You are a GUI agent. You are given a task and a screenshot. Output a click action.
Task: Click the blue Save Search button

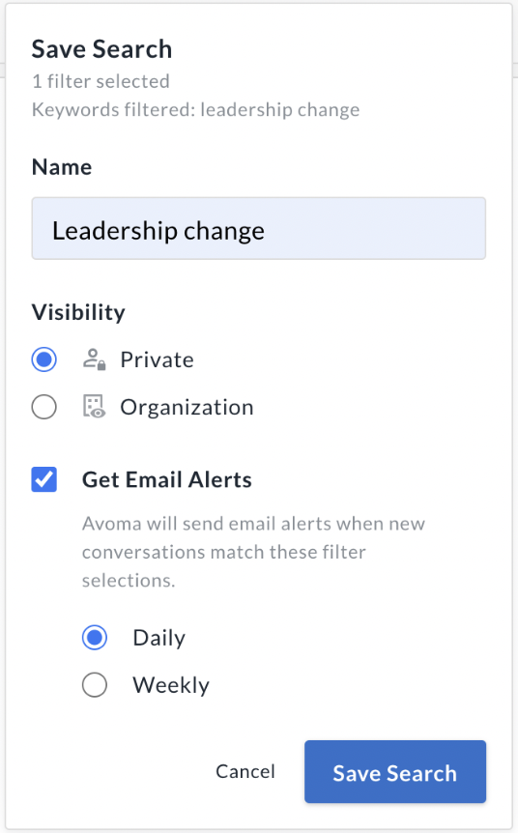394,771
